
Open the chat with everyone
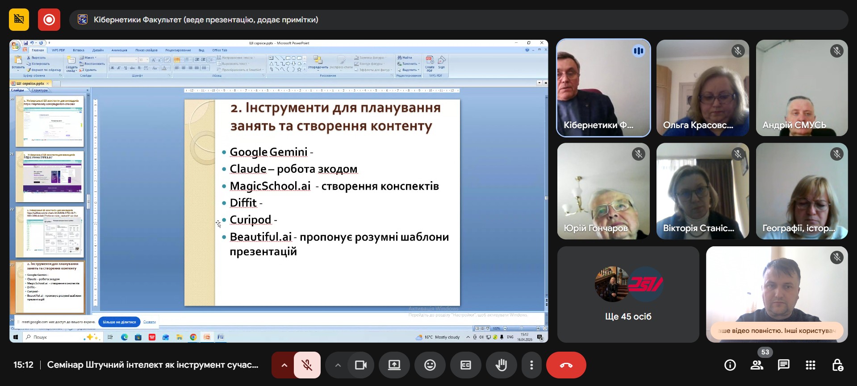click(x=784, y=365)
